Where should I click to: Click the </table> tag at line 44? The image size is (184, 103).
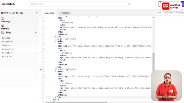point(62,34)
